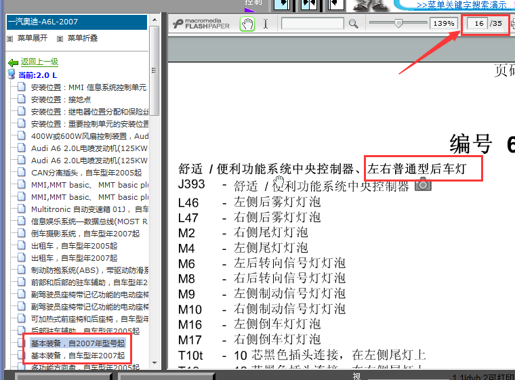Open second 副驾驶员座椅带记忆功能 item
The height and width of the screenshot is (380, 515).
click(89, 306)
